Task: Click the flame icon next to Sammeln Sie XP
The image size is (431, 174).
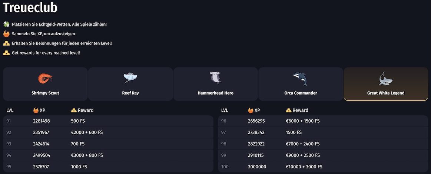Action: pyautogui.click(x=6, y=34)
